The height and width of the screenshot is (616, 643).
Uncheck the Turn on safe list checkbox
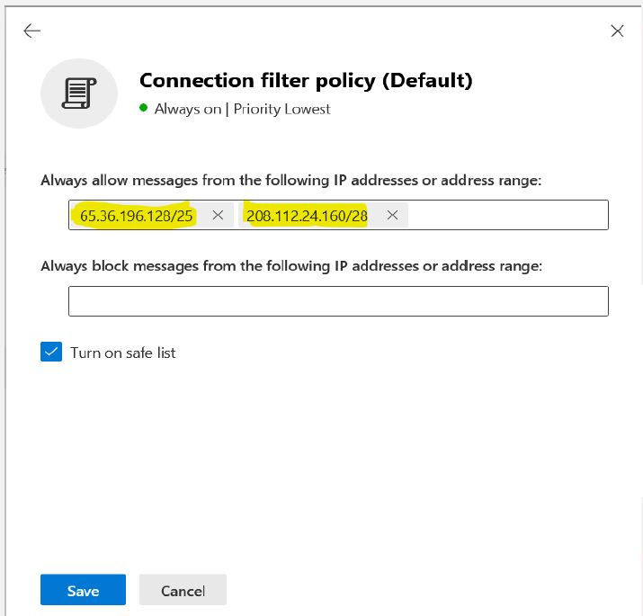[x=51, y=352]
